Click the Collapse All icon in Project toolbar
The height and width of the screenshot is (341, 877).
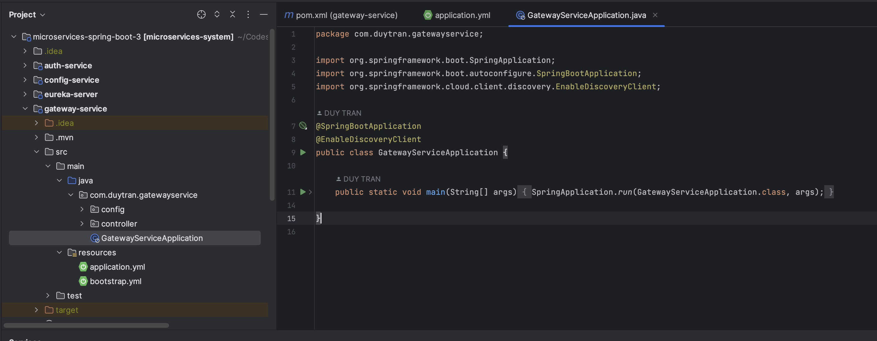click(233, 15)
